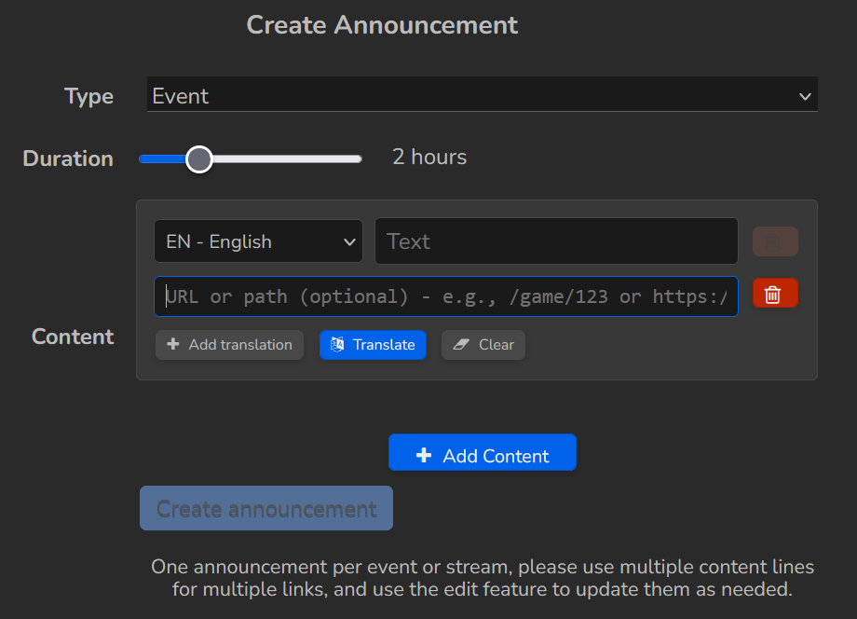The width and height of the screenshot is (857, 619).
Task: Open the EN - English language selector
Action: 258,241
